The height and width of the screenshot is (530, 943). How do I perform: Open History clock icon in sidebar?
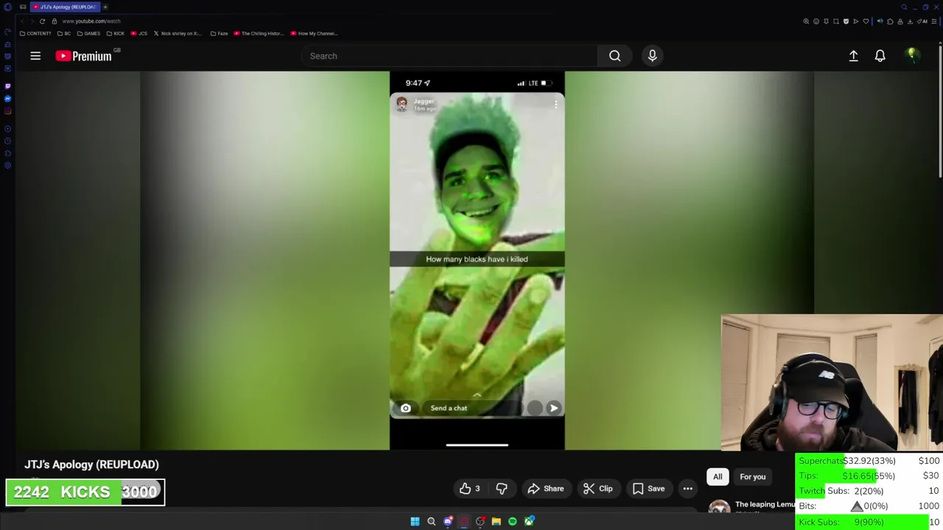click(7, 141)
